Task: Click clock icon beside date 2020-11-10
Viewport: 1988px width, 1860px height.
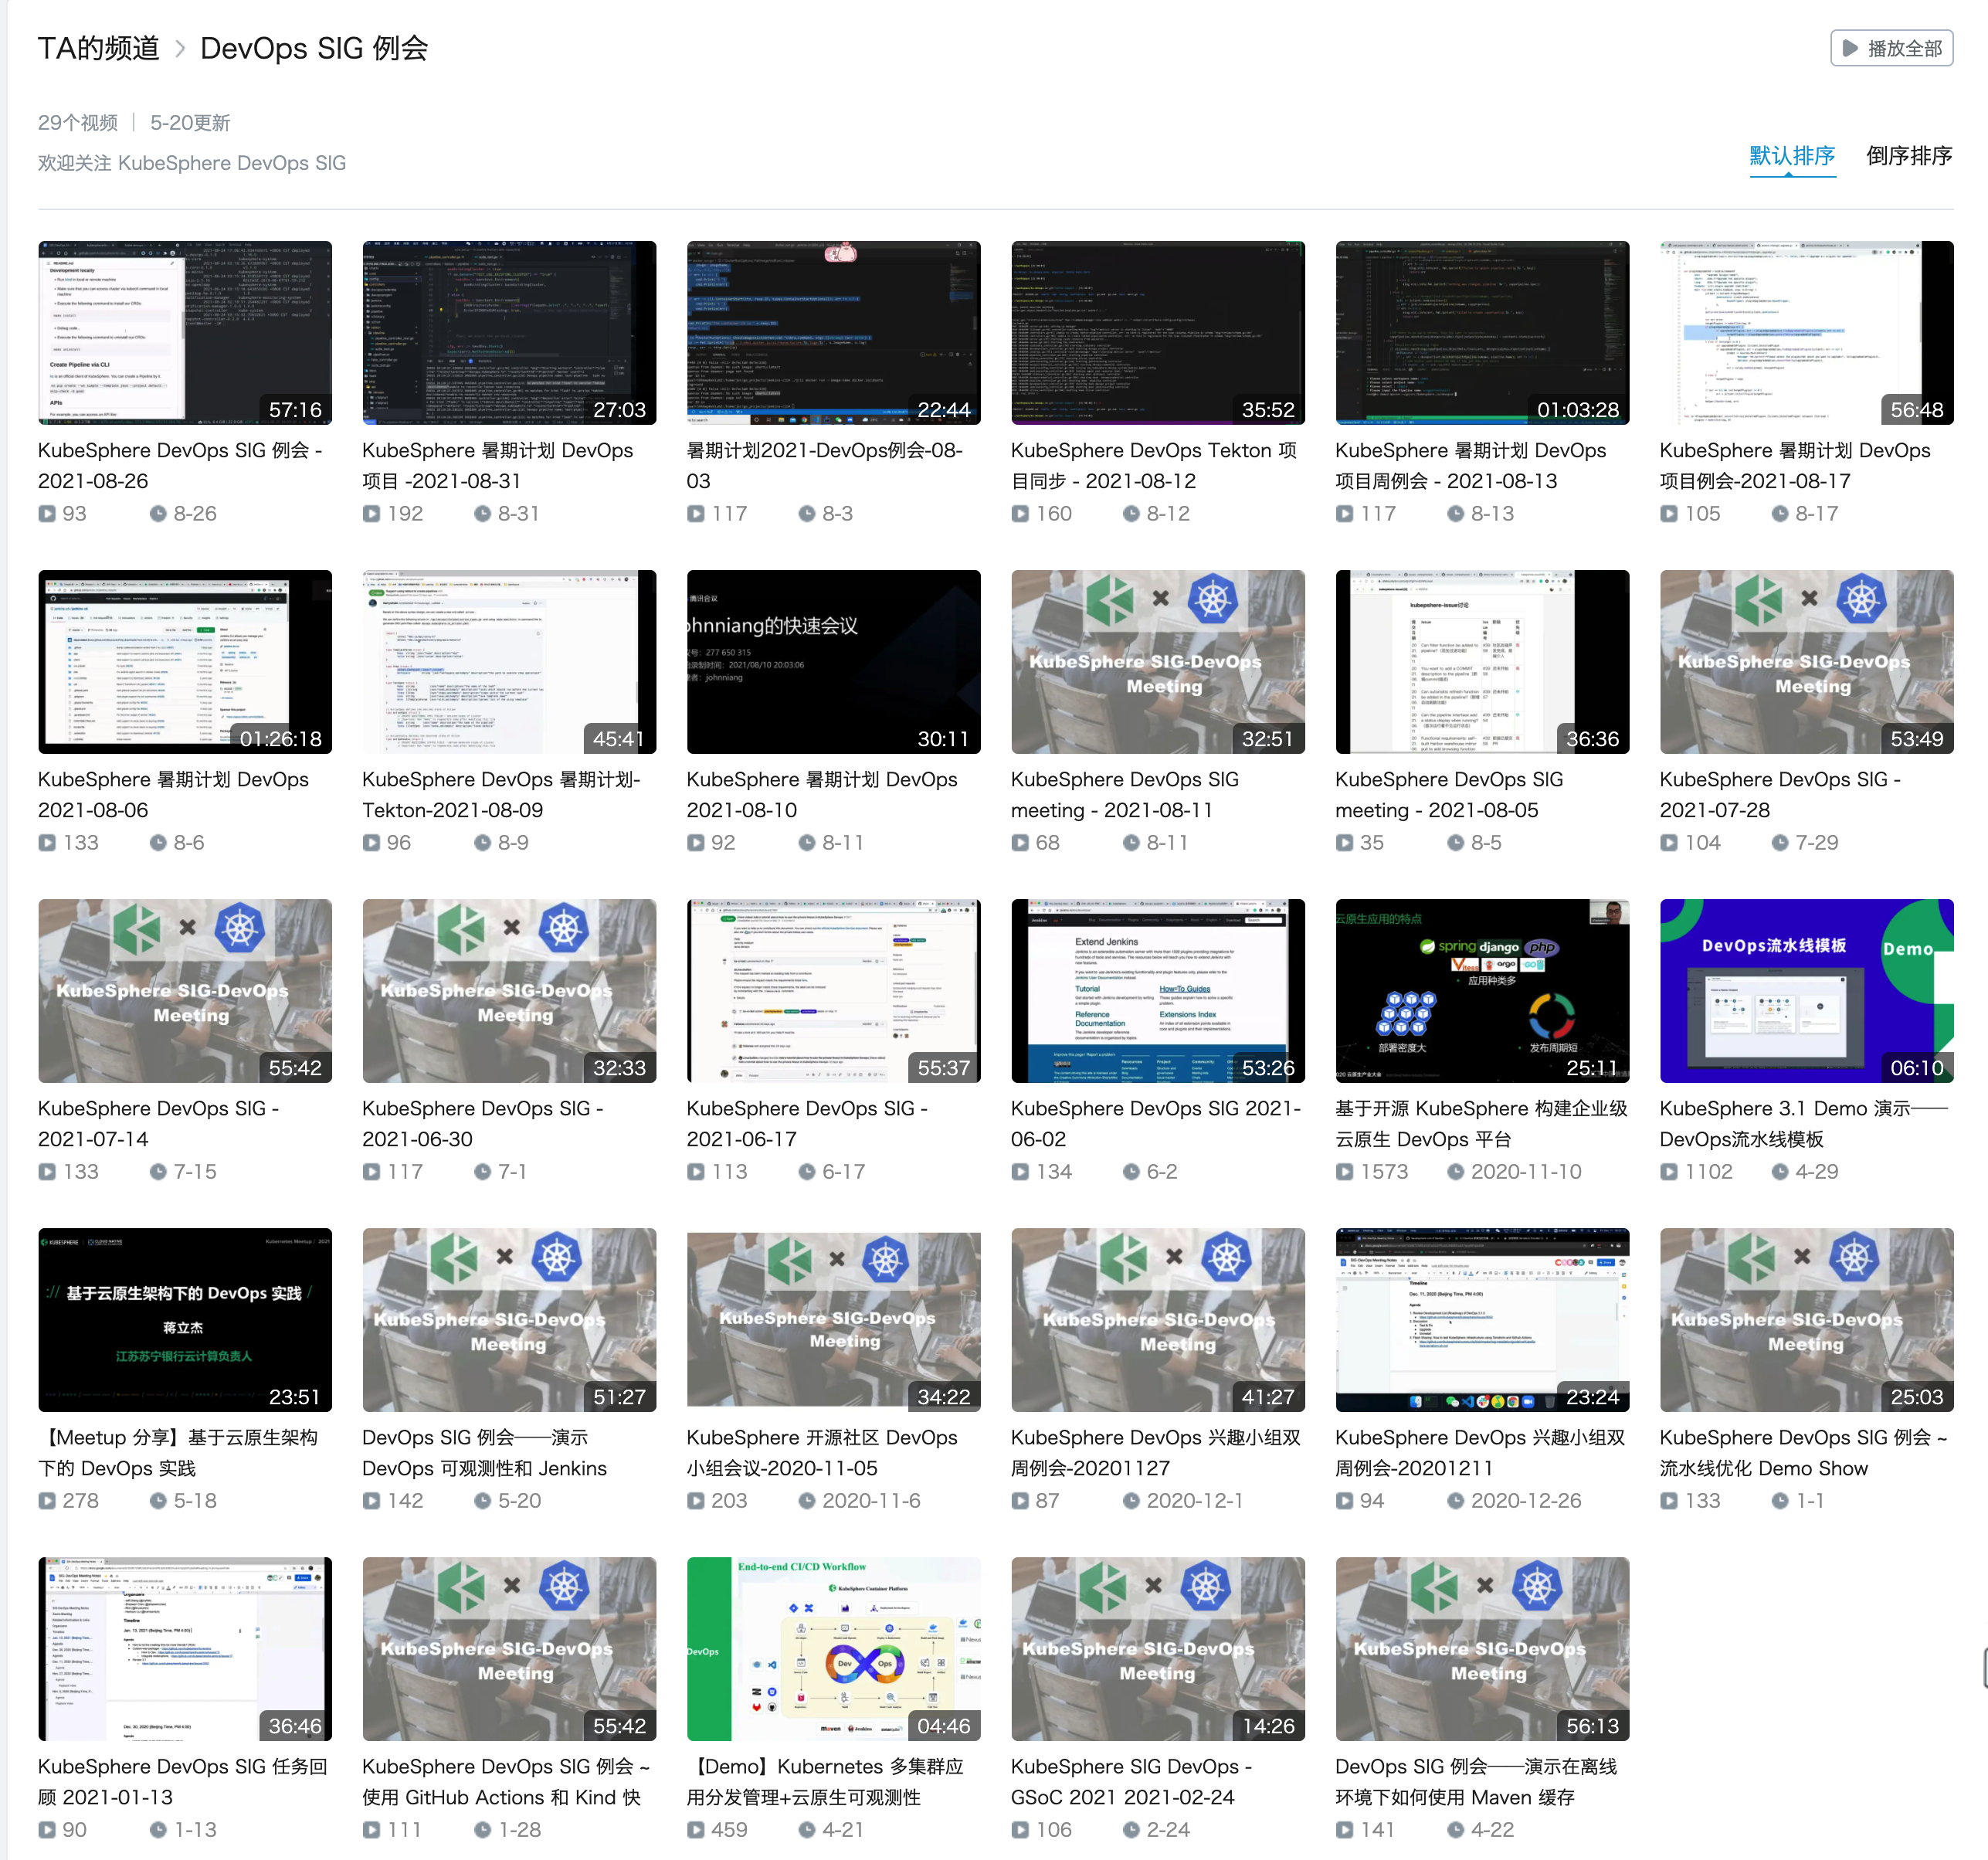Action: [x=1456, y=1171]
